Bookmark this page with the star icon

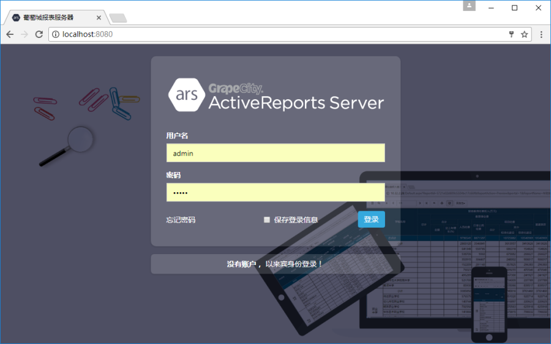click(x=524, y=34)
